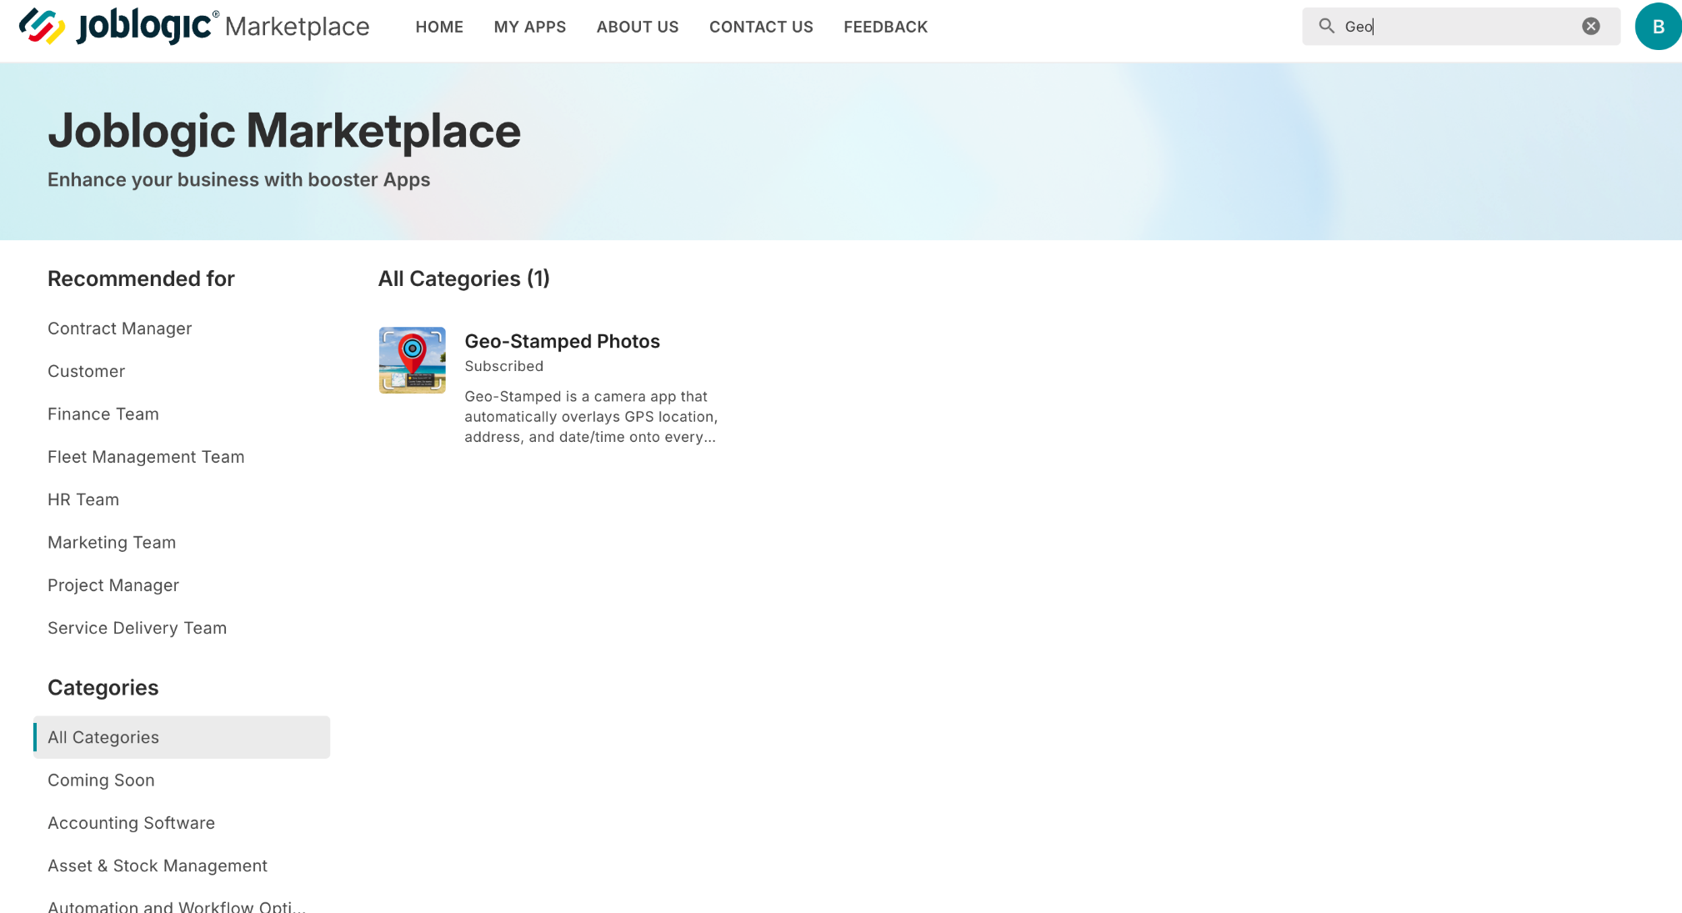This screenshot has height=913, width=1682.
Task: Filter by Marketing Team recommendation
Action: 112,543
